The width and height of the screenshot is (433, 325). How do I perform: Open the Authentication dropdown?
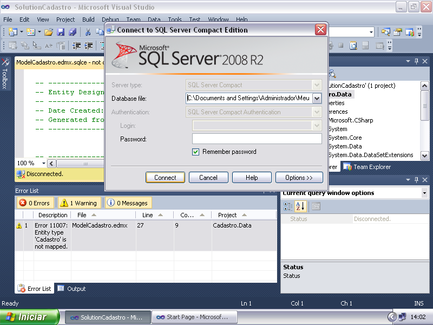pyautogui.click(x=317, y=112)
